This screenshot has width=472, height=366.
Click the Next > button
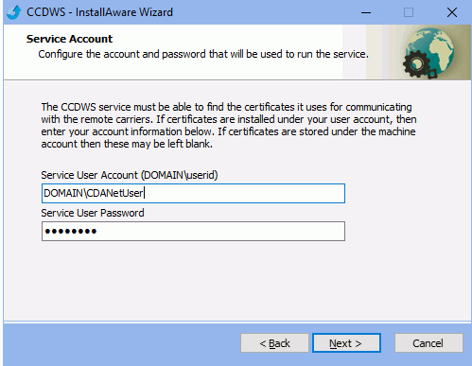tap(346, 343)
